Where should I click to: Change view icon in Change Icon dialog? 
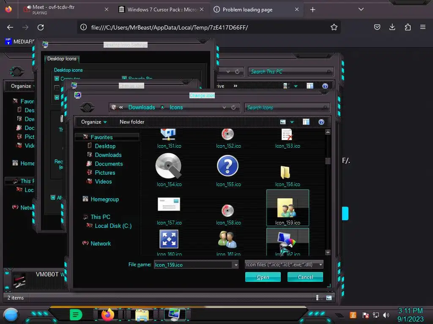point(283,122)
